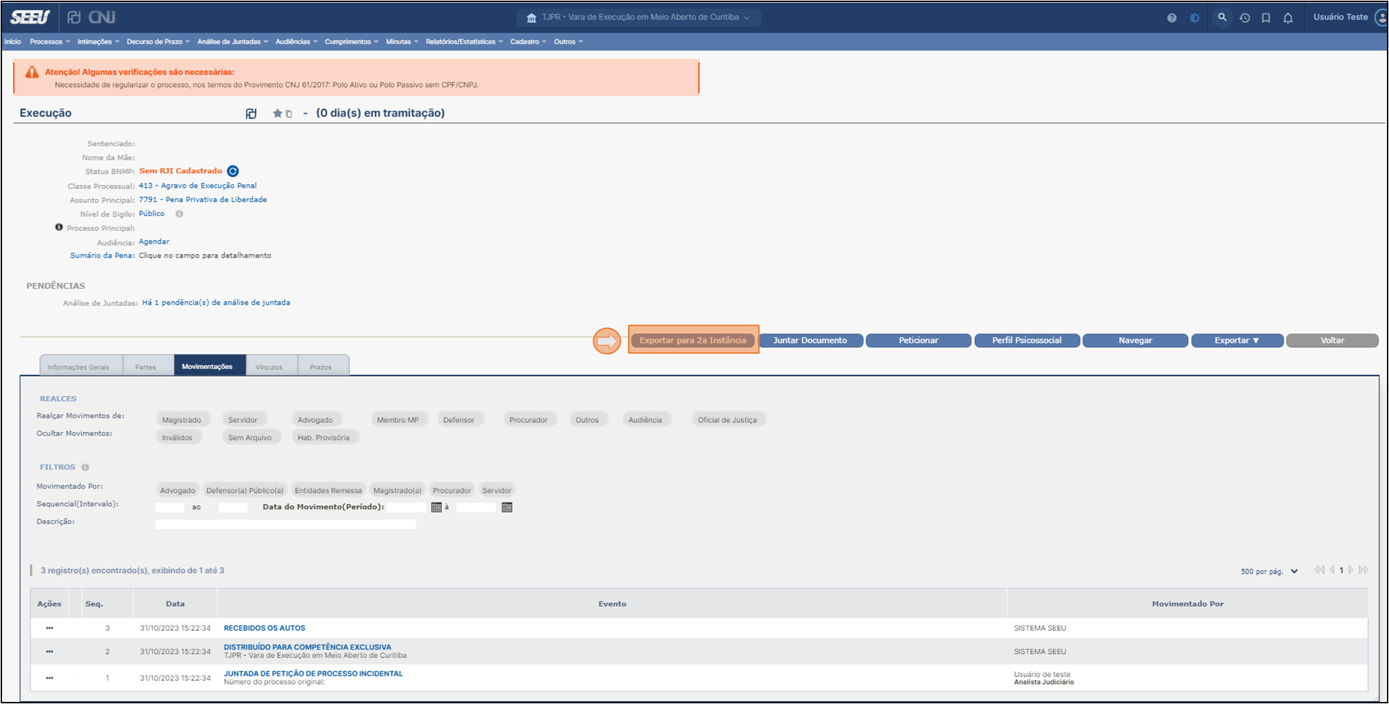Click Peticionar button

click(918, 341)
